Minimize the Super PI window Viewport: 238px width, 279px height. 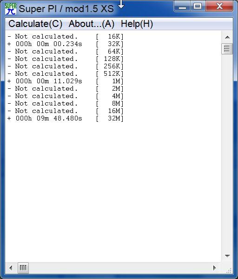coord(182,7)
